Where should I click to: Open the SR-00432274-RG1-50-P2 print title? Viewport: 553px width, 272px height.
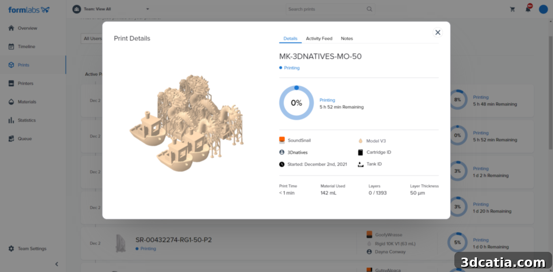pos(174,240)
